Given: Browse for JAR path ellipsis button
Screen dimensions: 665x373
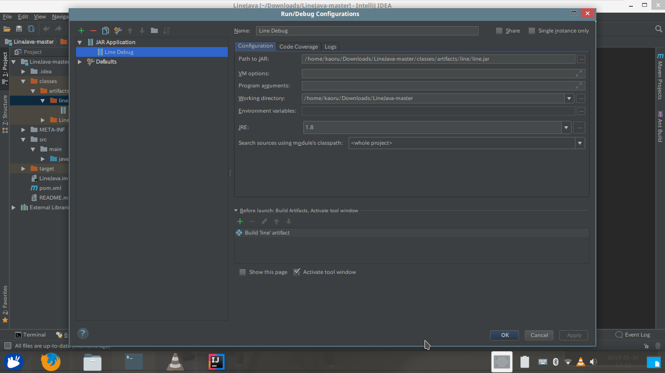Looking at the screenshot, I should (581, 59).
